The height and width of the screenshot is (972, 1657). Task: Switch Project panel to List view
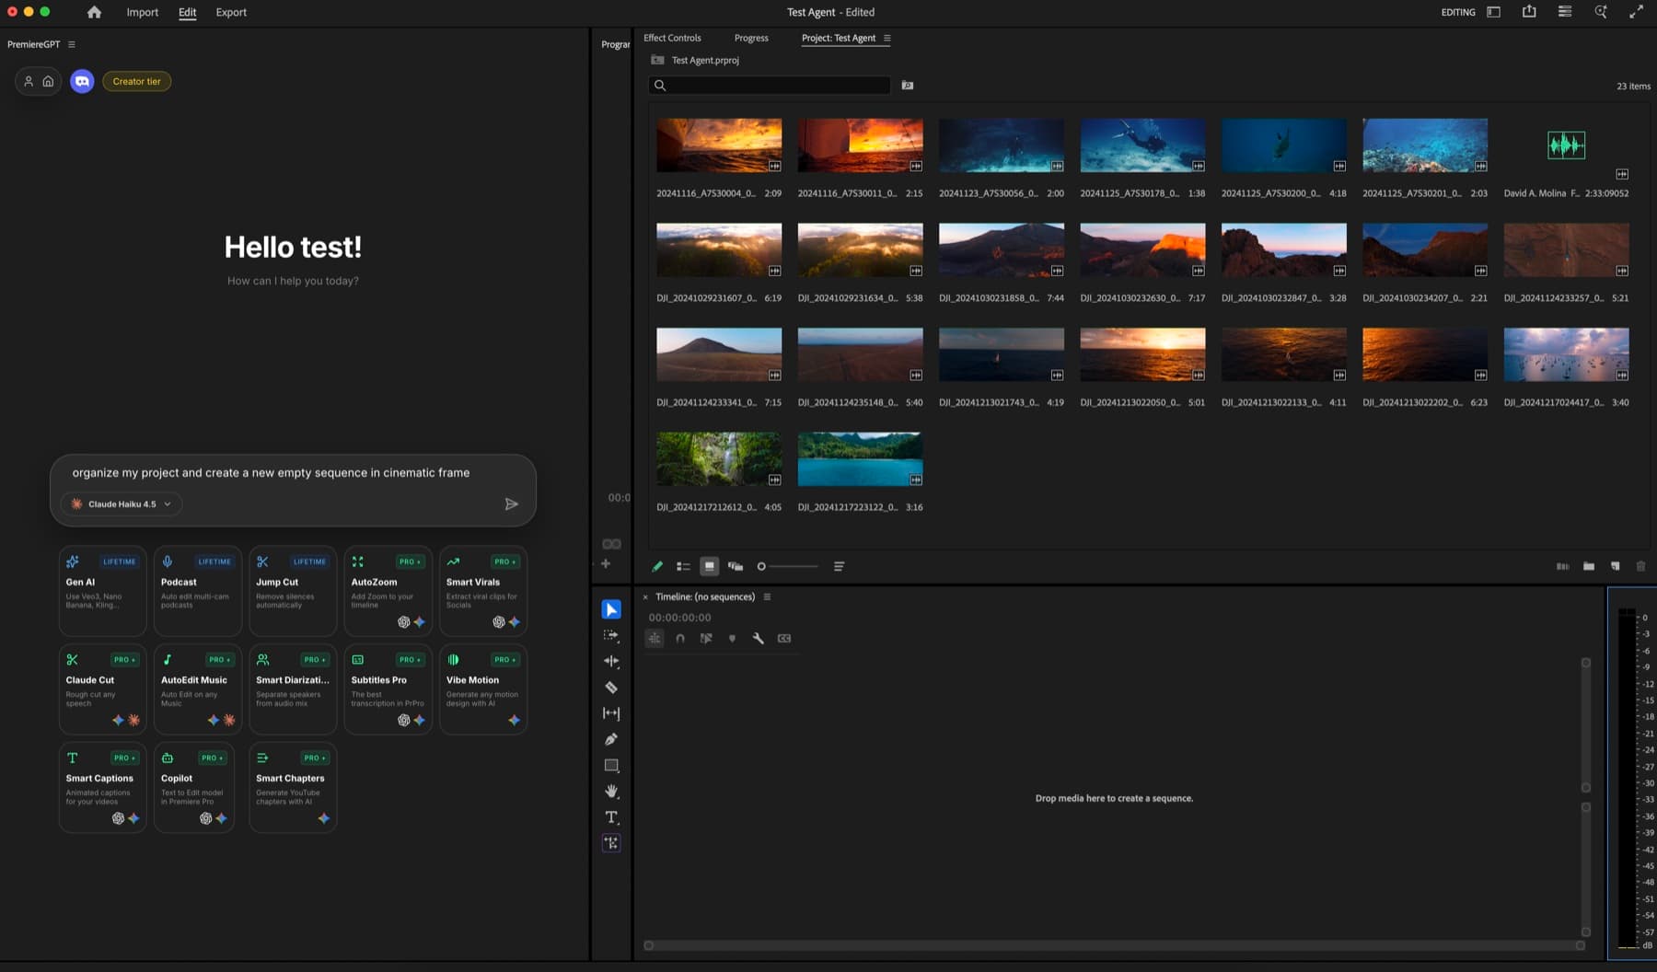683,566
